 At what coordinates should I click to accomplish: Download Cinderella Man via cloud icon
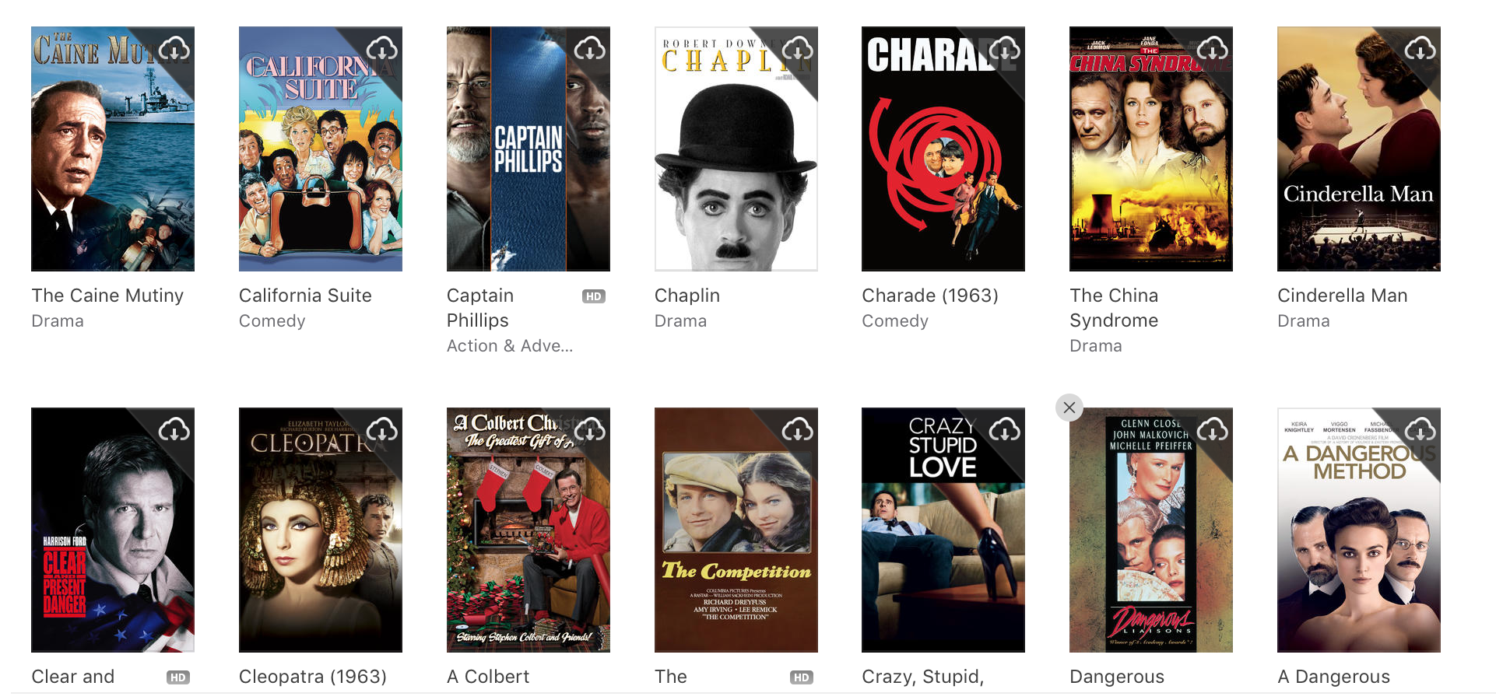[1420, 49]
